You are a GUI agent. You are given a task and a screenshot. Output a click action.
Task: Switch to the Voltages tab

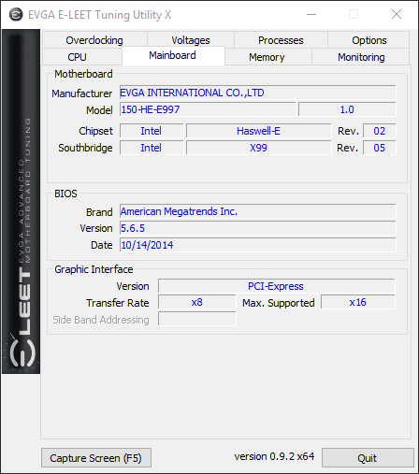(x=191, y=40)
